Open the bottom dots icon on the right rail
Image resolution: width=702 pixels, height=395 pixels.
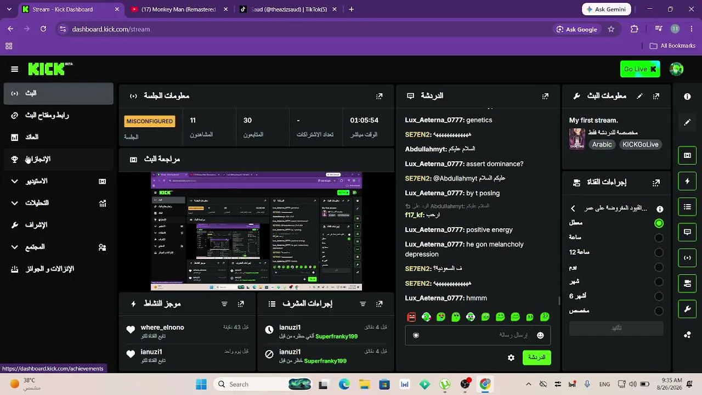coord(687,335)
